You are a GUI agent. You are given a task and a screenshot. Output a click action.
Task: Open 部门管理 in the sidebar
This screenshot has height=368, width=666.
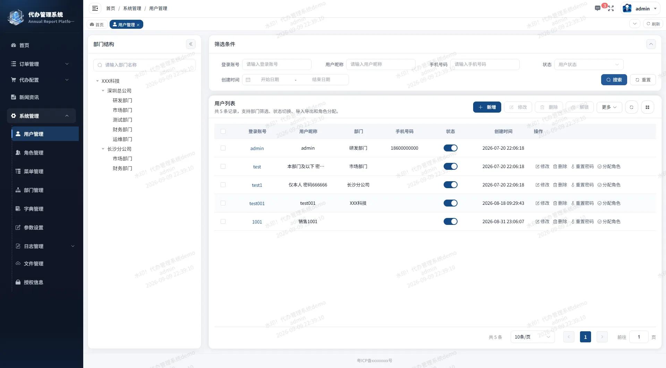(45, 190)
